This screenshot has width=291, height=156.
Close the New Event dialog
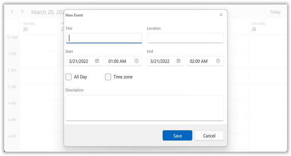click(x=221, y=15)
